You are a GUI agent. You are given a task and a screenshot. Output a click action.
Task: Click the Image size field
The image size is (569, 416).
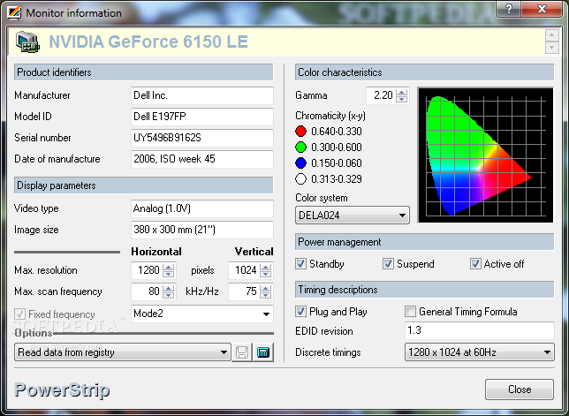point(202,230)
